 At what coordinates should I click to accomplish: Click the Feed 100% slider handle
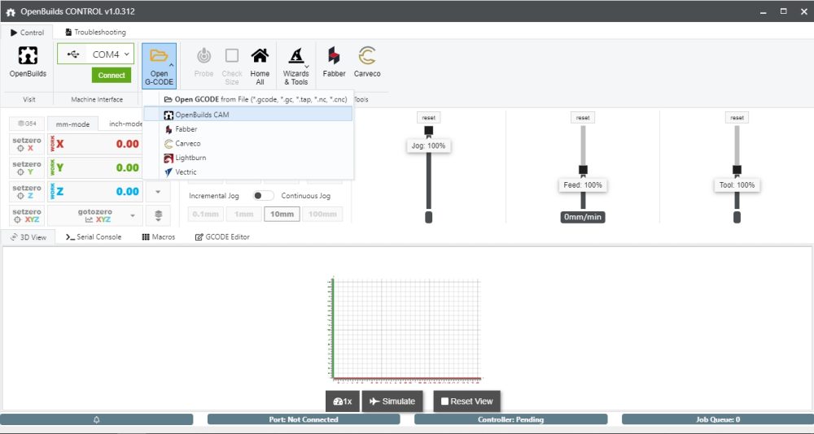[583, 170]
